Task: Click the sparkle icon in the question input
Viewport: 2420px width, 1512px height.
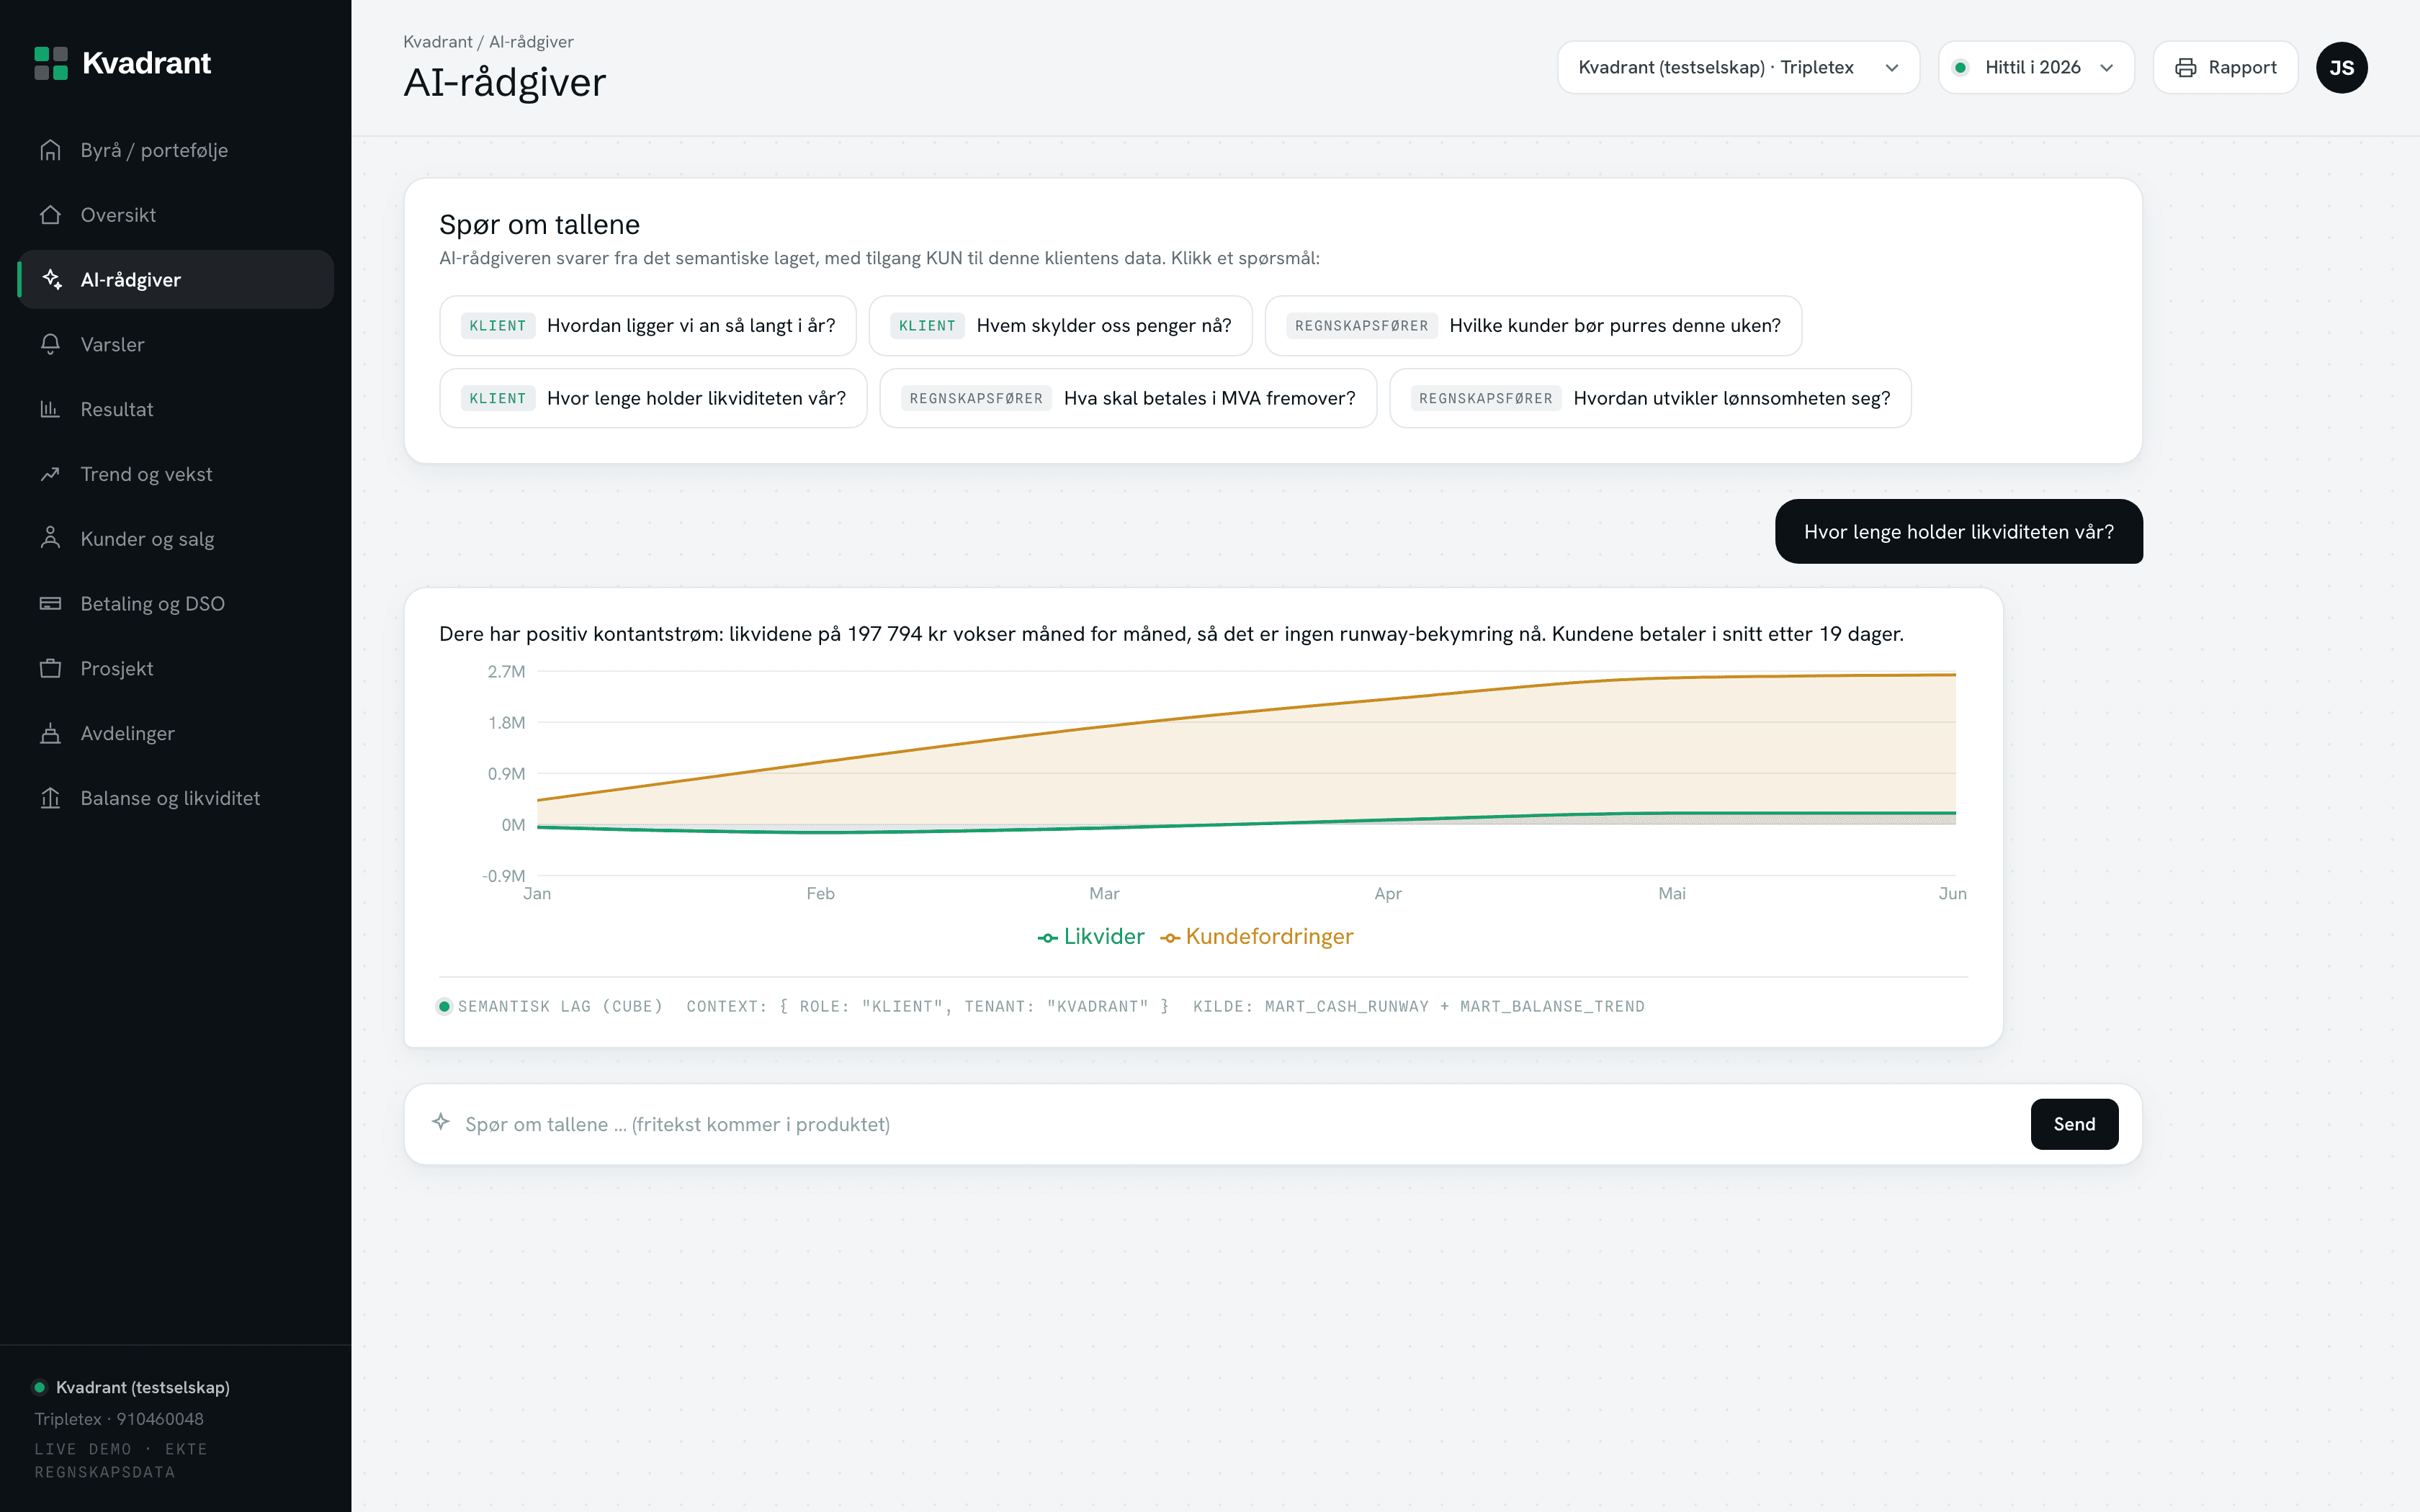Action: pos(441,1122)
